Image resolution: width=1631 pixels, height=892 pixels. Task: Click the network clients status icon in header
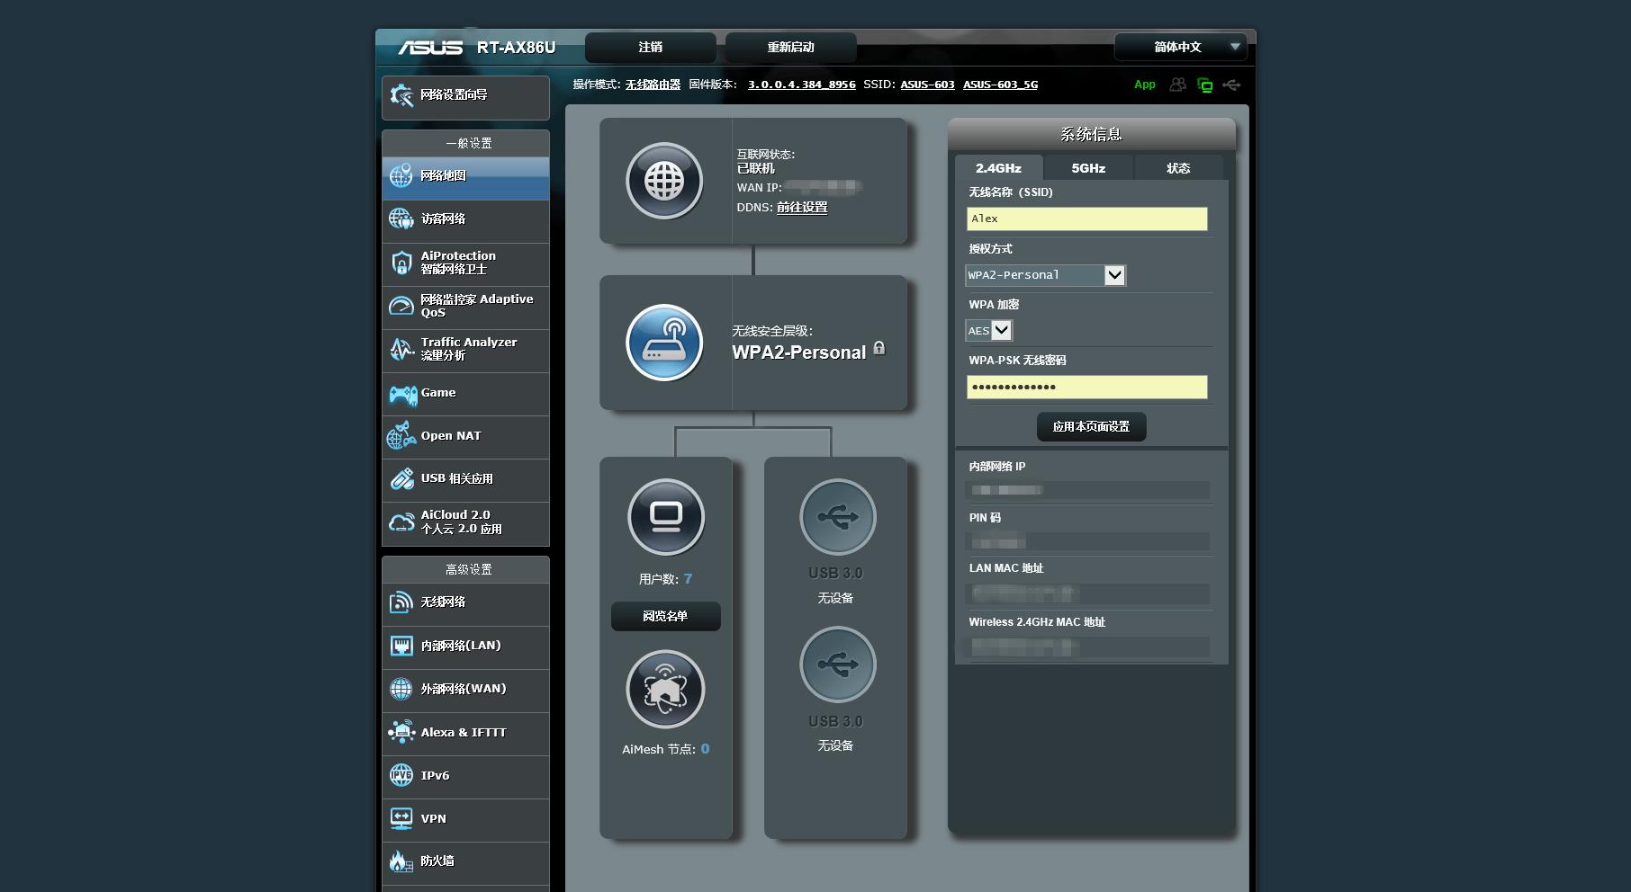(x=1204, y=85)
